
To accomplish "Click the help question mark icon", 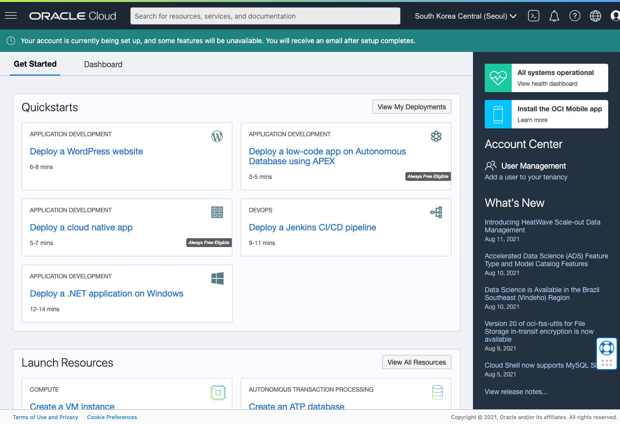I will (x=575, y=16).
